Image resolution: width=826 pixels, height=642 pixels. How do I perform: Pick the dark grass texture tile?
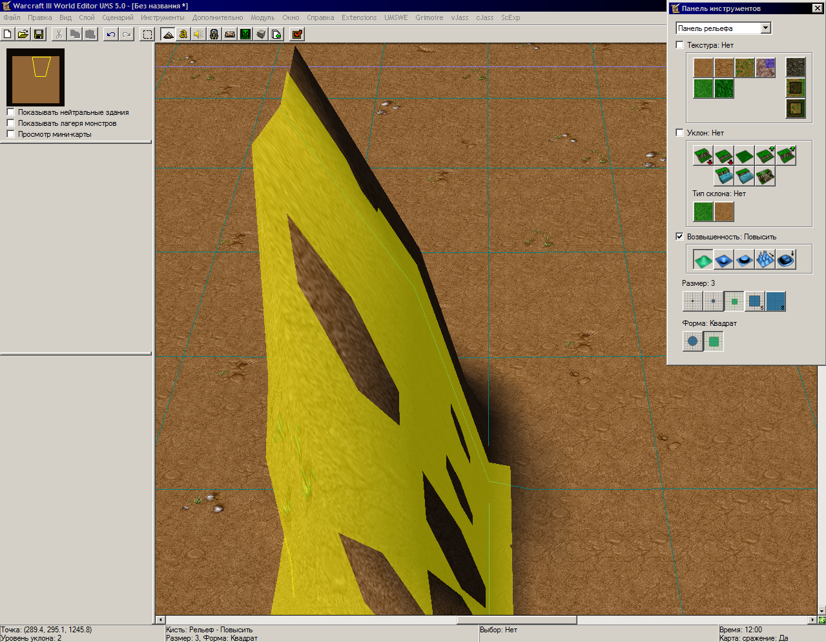point(724,88)
